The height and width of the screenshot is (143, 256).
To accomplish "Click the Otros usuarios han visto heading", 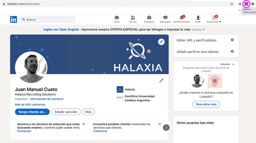I will click(195, 123).
